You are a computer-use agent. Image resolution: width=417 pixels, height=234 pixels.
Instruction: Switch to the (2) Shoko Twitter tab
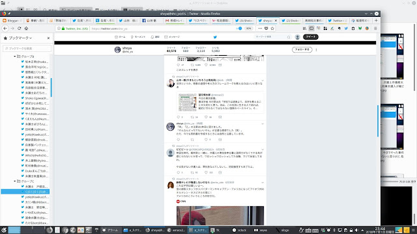(291, 20)
